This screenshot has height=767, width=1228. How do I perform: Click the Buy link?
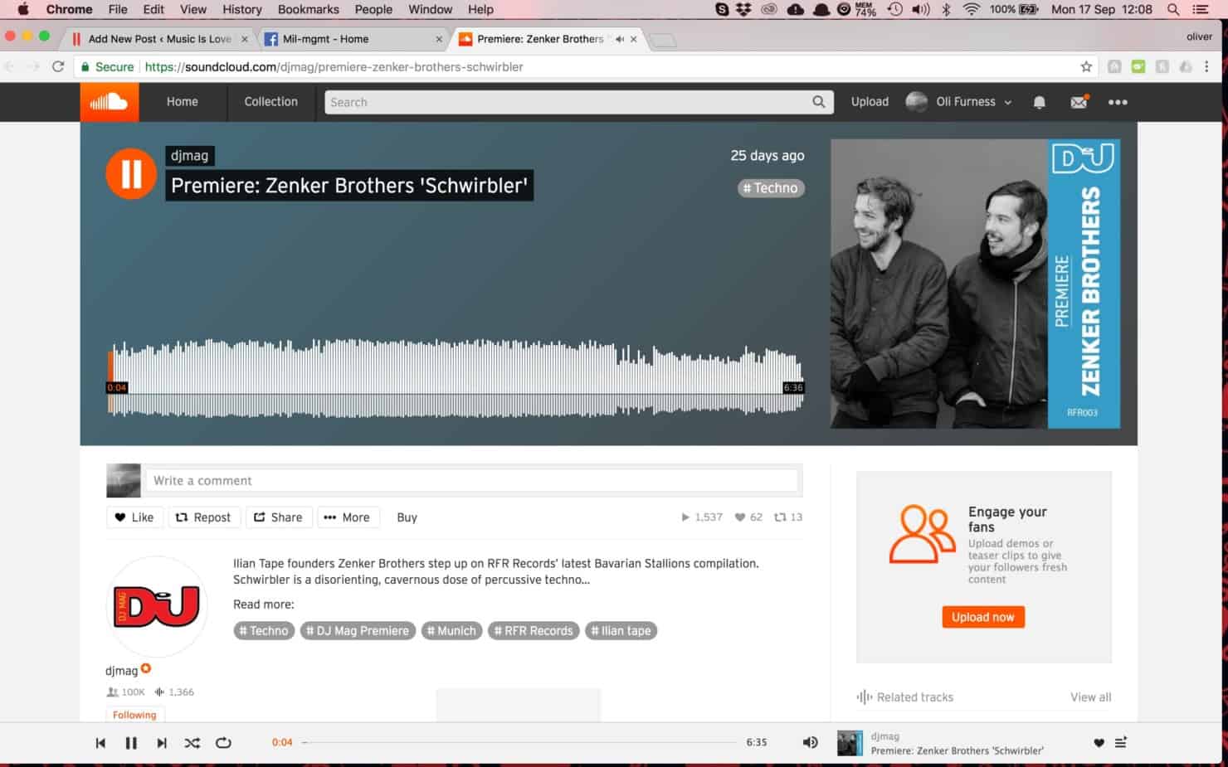coord(407,517)
